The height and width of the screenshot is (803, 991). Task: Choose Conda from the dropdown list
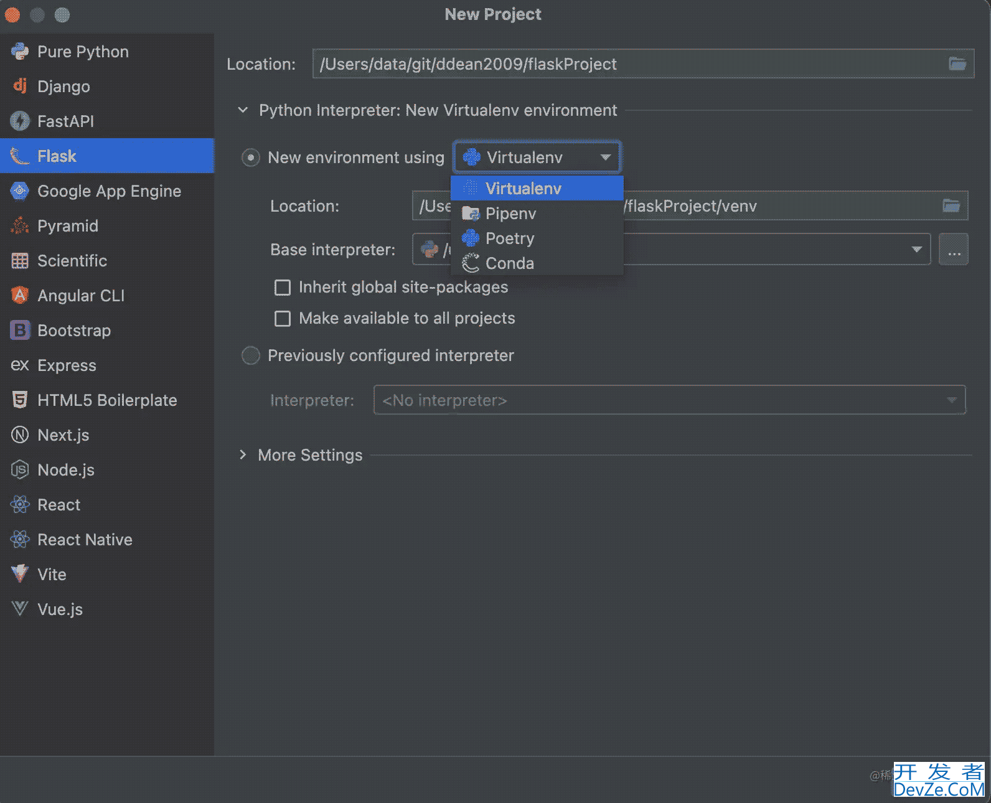(x=537, y=263)
